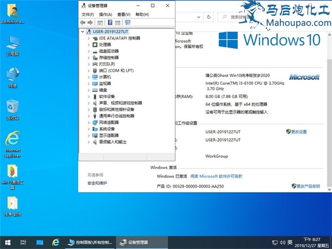Expand the 显示适配器 node arrow

pos(89,135)
